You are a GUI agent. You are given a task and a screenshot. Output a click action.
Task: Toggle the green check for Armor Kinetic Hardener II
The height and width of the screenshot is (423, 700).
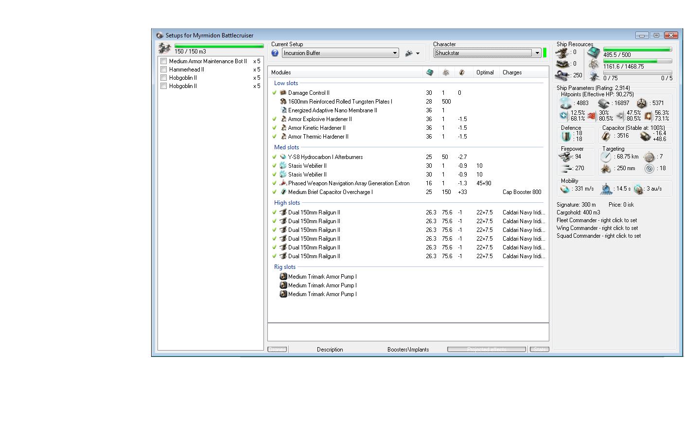click(x=274, y=127)
